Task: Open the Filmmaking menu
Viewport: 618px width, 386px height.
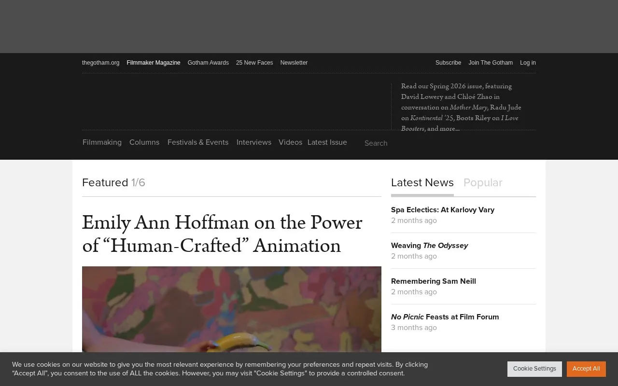Action: coord(102,142)
